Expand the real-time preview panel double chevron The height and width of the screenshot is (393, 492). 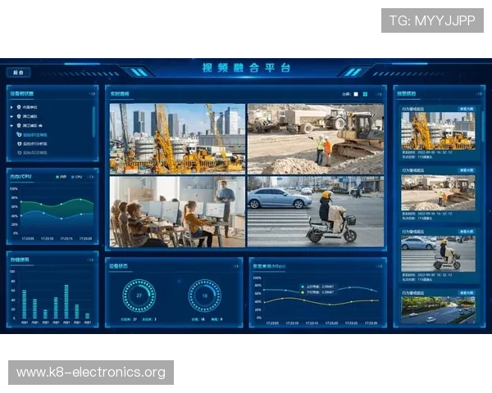pyautogui.click(x=380, y=94)
